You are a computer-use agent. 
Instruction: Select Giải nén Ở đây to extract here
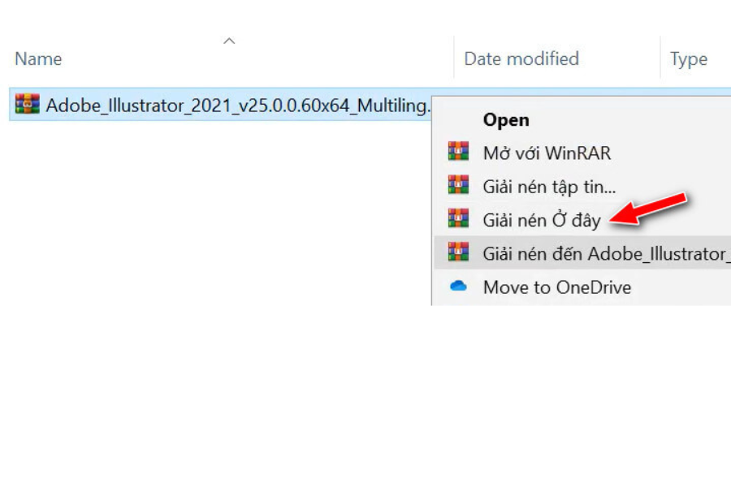click(542, 220)
